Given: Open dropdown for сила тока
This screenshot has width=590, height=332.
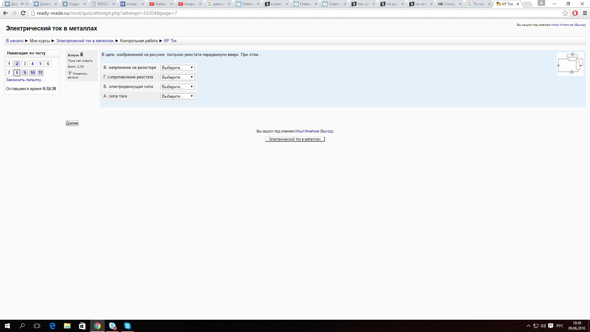Looking at the screenshot, I should (x=177, y=96).
